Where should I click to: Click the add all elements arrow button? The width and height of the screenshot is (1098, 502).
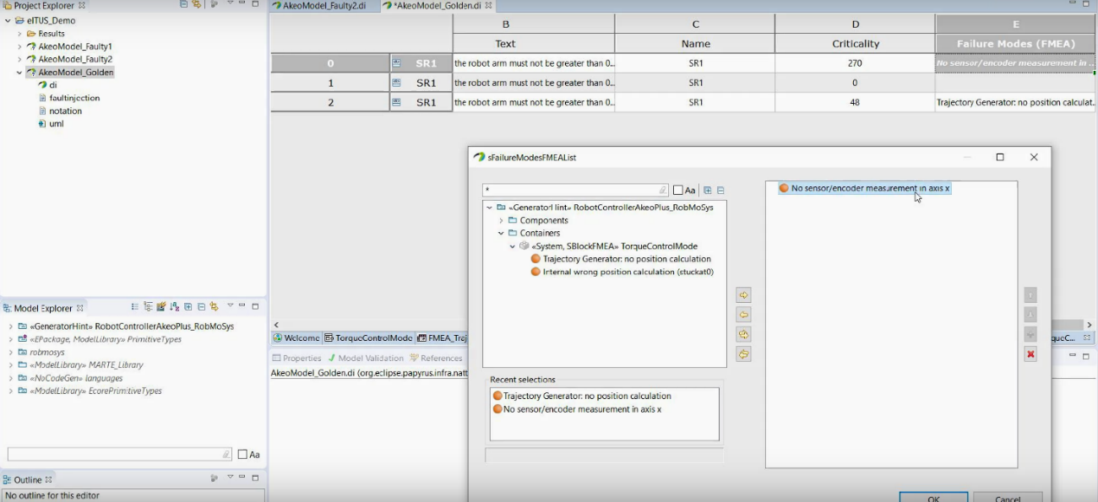click(743, 335)
